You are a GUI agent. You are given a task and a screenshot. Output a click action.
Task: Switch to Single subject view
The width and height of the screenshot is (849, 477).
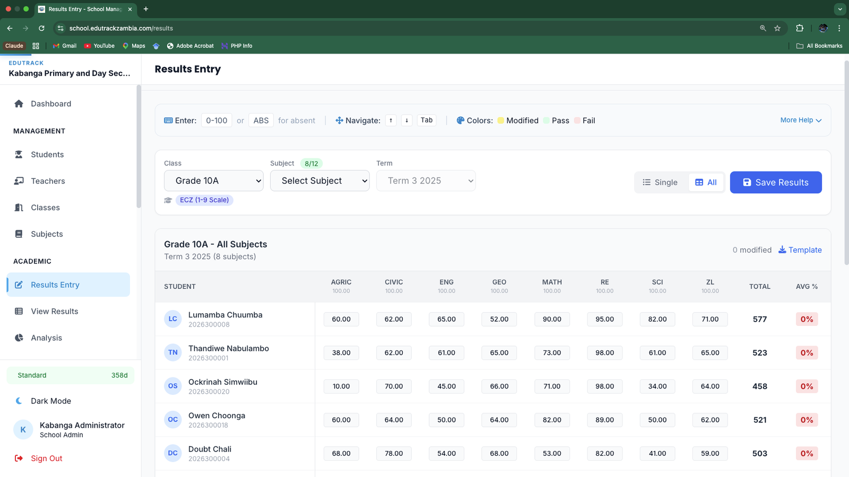coord(660,182)
